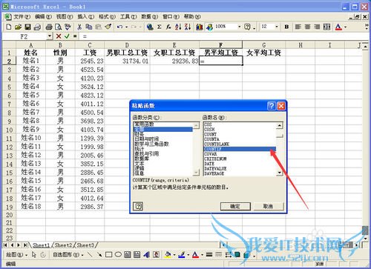This screenshot has width=371, height=269.
Task: Click the Undo arrow icon
Action: (119, 27)
